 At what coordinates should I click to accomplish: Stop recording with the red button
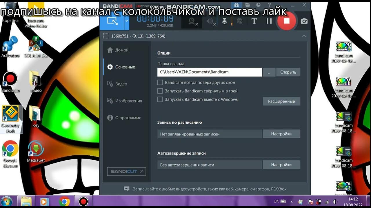[287, 21]
